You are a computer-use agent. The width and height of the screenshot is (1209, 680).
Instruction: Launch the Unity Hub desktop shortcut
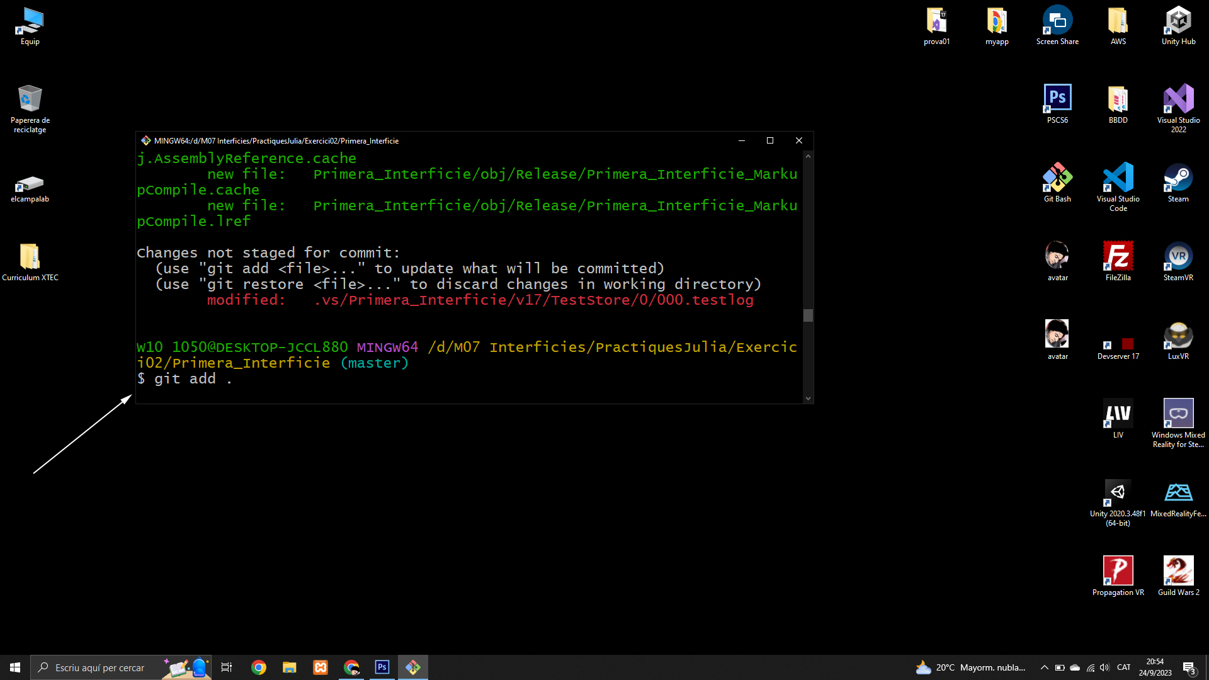tap(1178, 21)
